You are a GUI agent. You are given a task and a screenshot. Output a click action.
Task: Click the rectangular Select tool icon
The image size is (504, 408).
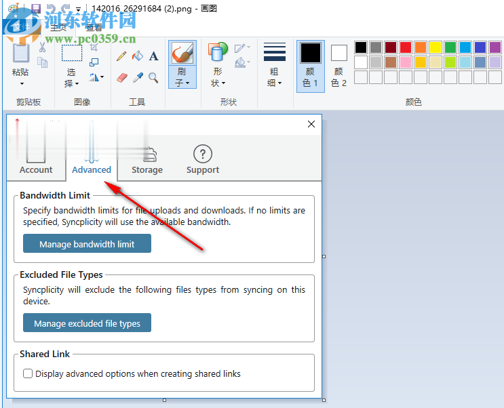click(72, 53)
